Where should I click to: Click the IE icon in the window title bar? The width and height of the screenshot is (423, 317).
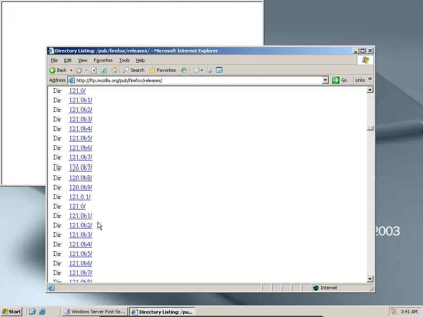(51, 51)
